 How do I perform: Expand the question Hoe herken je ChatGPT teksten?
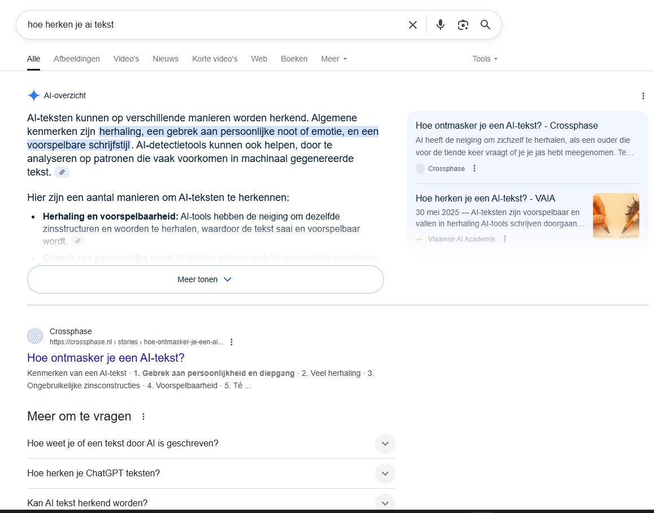(x=385, y=473)
